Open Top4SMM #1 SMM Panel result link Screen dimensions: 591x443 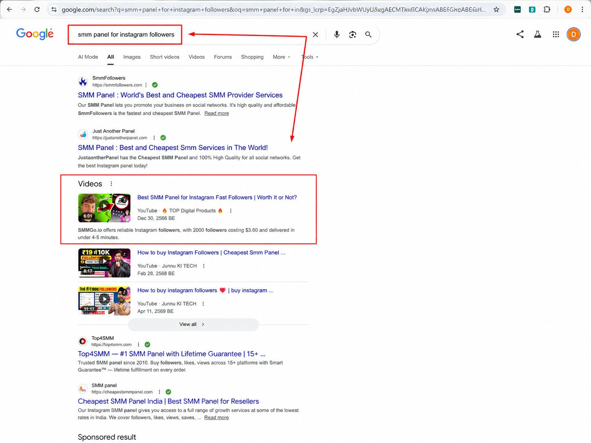tap(172, 354)
